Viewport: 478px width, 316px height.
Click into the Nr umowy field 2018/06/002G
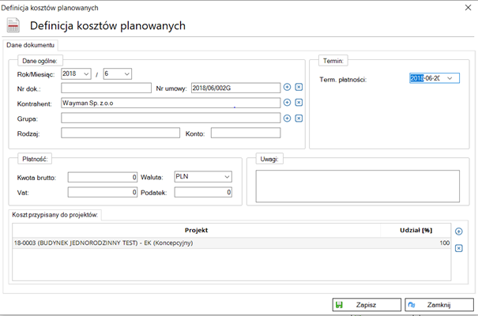(x=235, y=88)
